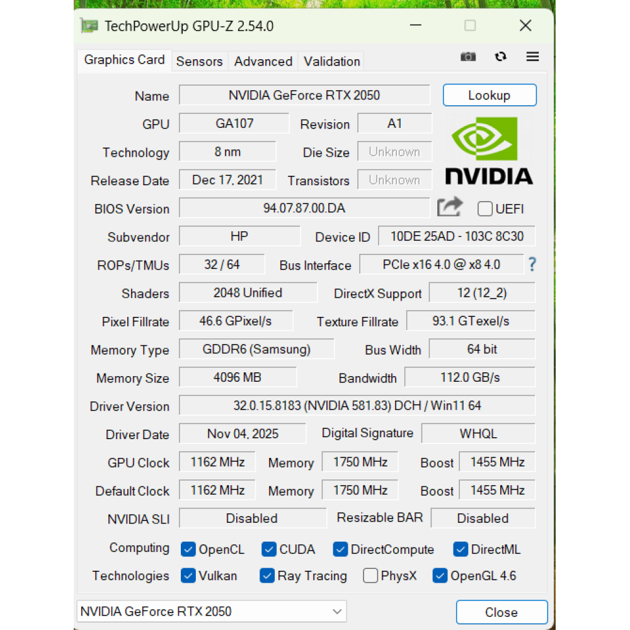Click the GPU Clock row Boost 1455 MHz
Viewport: 630px width, 630px height.
tap(498, 462)
